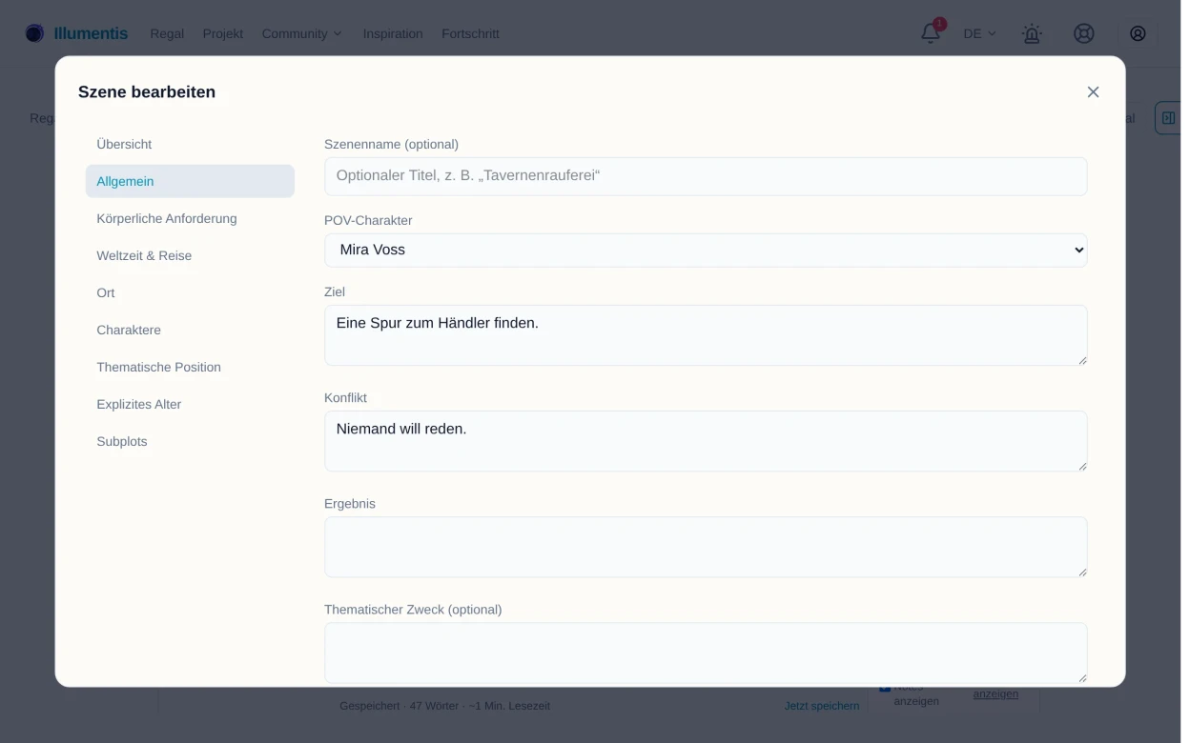This screenshot has height=743, width=1190.
Task: Open the user account icon
Action: [1138, 33]
